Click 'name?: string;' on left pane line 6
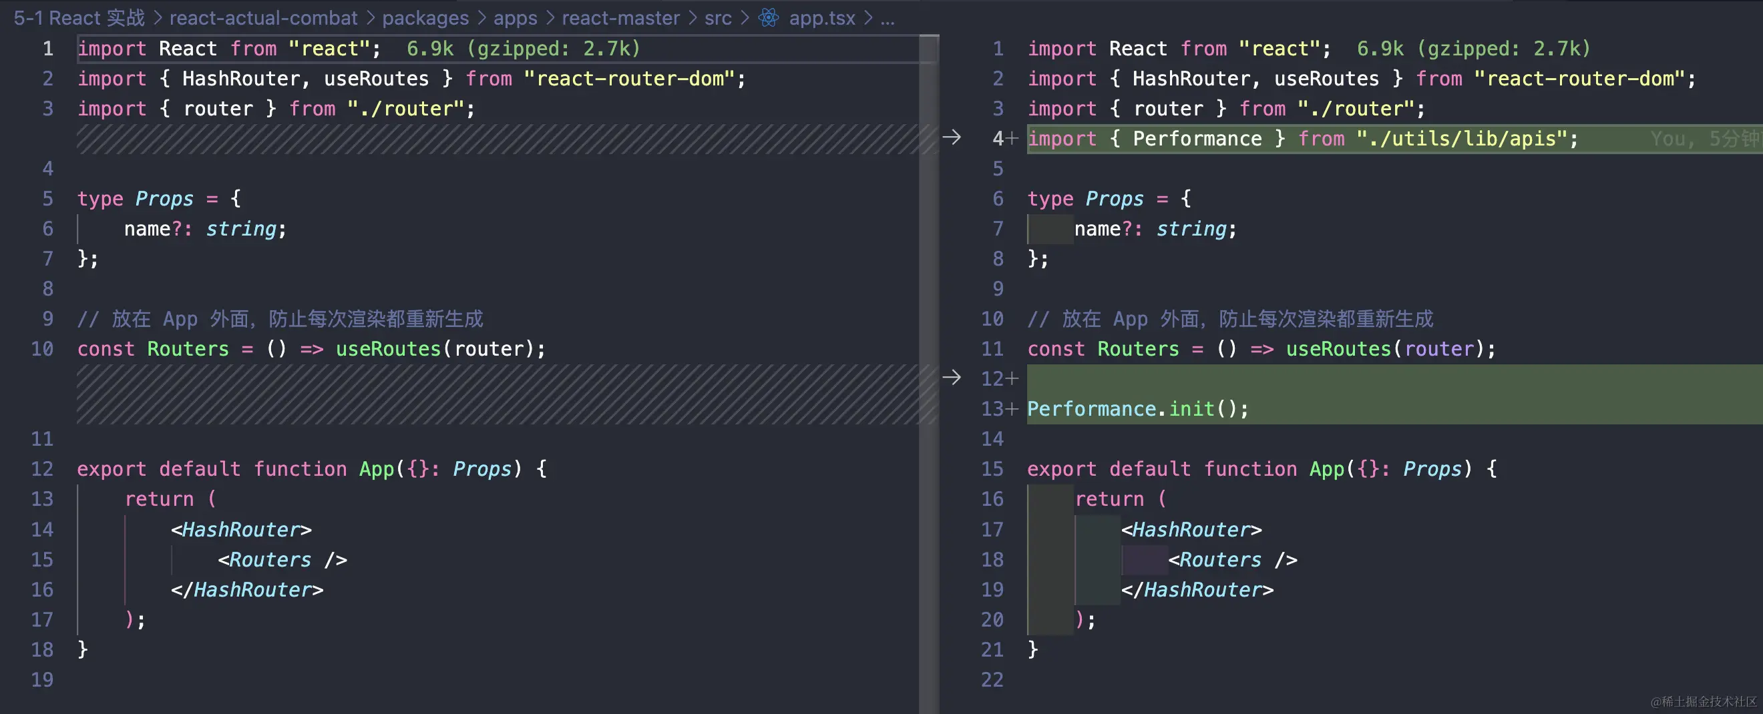This screenshot has width=1763, height=714. point(205,229)
